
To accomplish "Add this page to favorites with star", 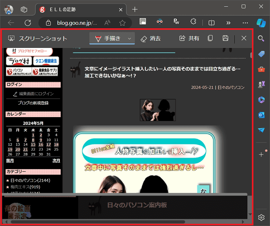I will [122, 23].
